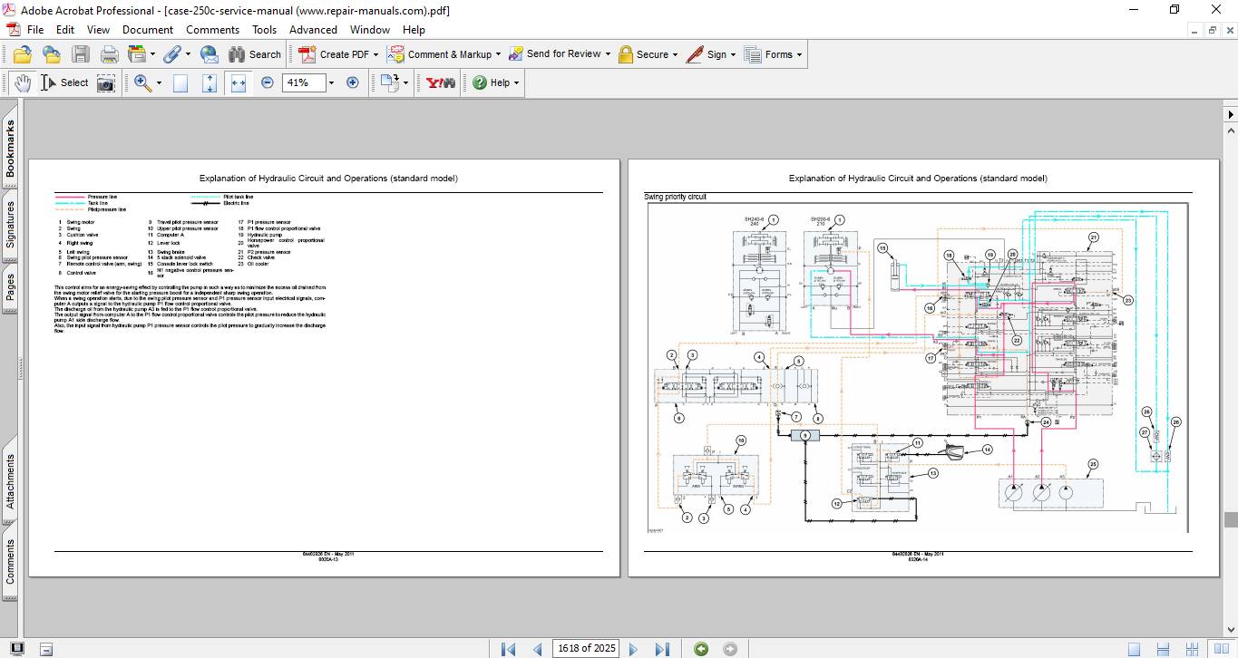This screenshot has height=658, width=1238.
Task: Click the zoom out minus button
Action: tap(267, 82)
